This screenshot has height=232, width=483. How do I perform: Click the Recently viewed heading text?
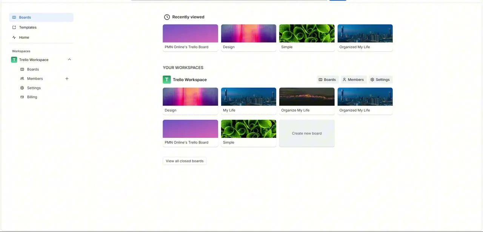(188, 17)
